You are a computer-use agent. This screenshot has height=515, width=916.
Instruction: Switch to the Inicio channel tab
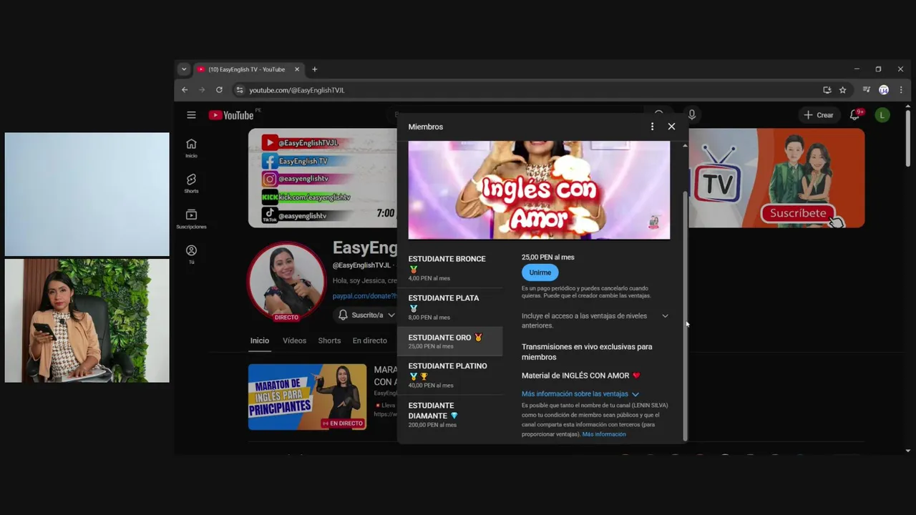tap(260, 340)
